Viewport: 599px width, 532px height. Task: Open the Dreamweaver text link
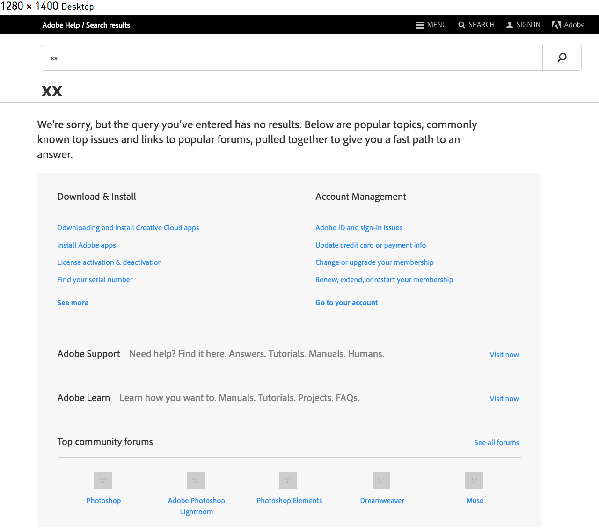coord(382,501)
